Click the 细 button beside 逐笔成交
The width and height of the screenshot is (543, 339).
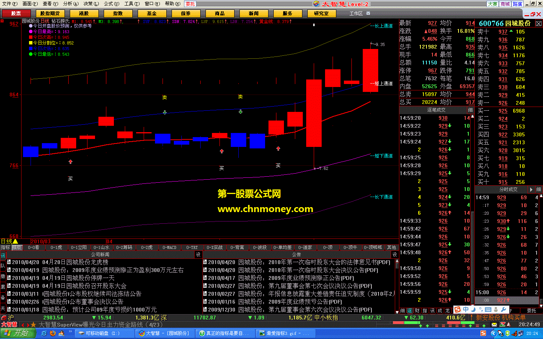point(470,110)
